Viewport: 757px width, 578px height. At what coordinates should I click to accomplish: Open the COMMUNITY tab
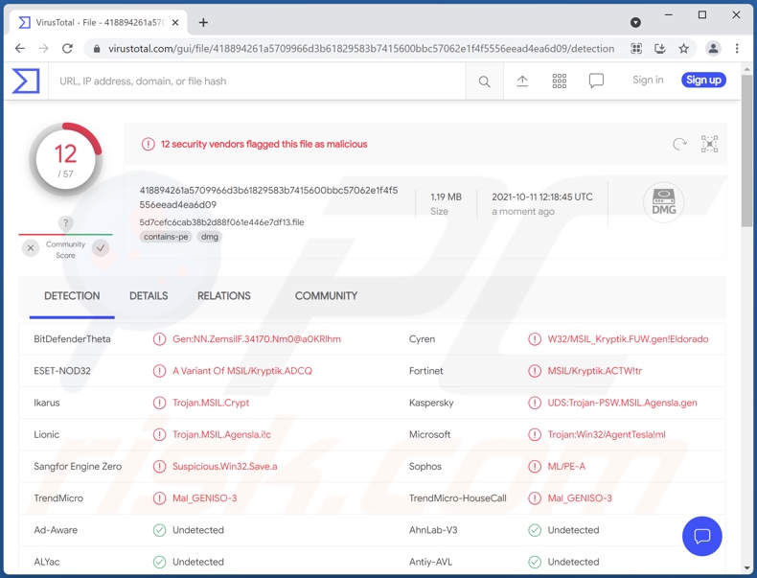pos(327,296)
